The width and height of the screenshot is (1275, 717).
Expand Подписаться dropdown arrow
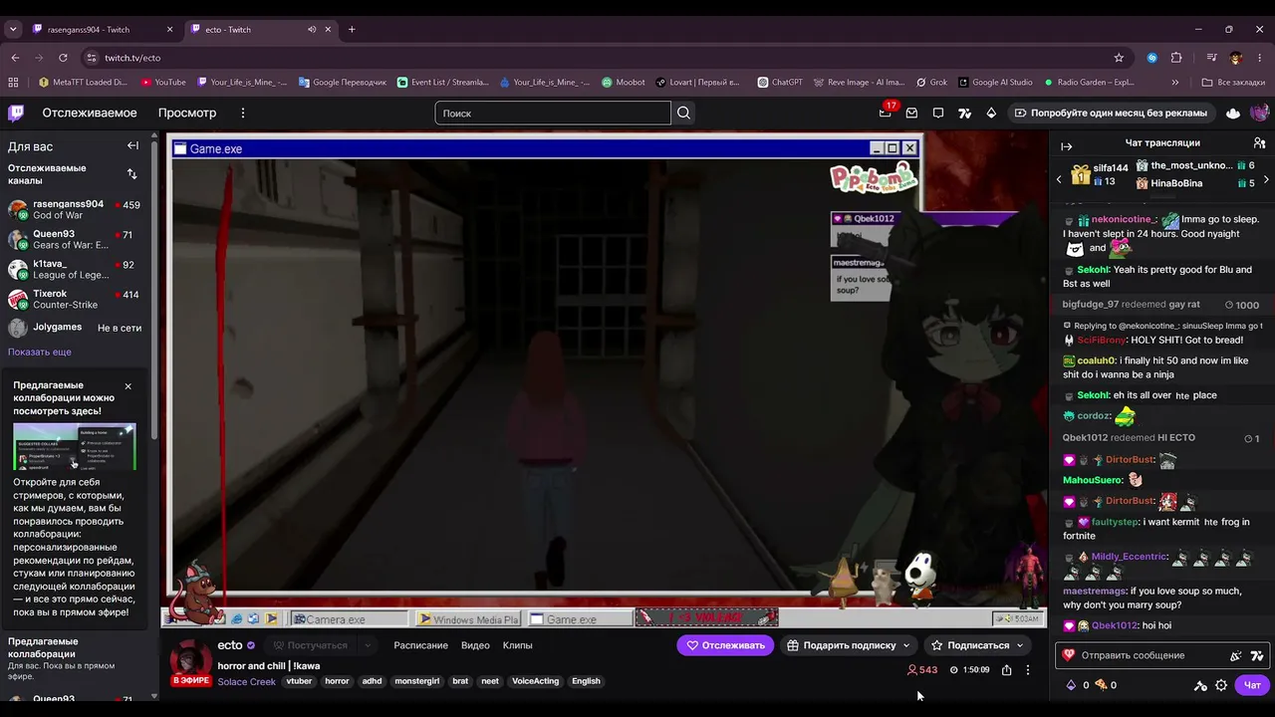tap(1019, 645)
